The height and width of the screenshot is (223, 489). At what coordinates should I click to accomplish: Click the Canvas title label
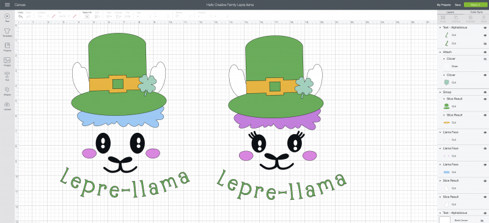click(x=20, y=5)
